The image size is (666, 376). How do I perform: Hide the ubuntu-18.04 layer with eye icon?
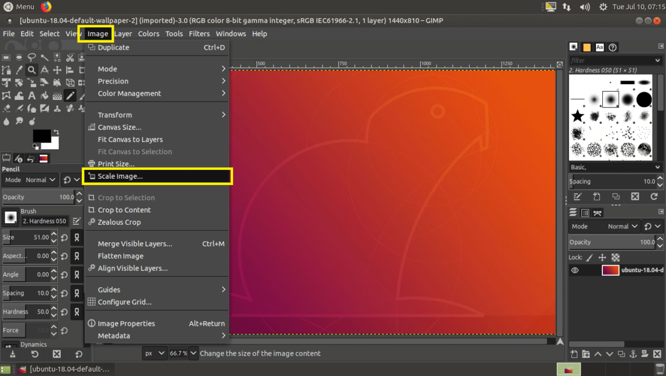click(575, 270)
